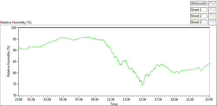The image size is (217, 106).
Task: Click the 21:36 time label
Action: [190, 100]
